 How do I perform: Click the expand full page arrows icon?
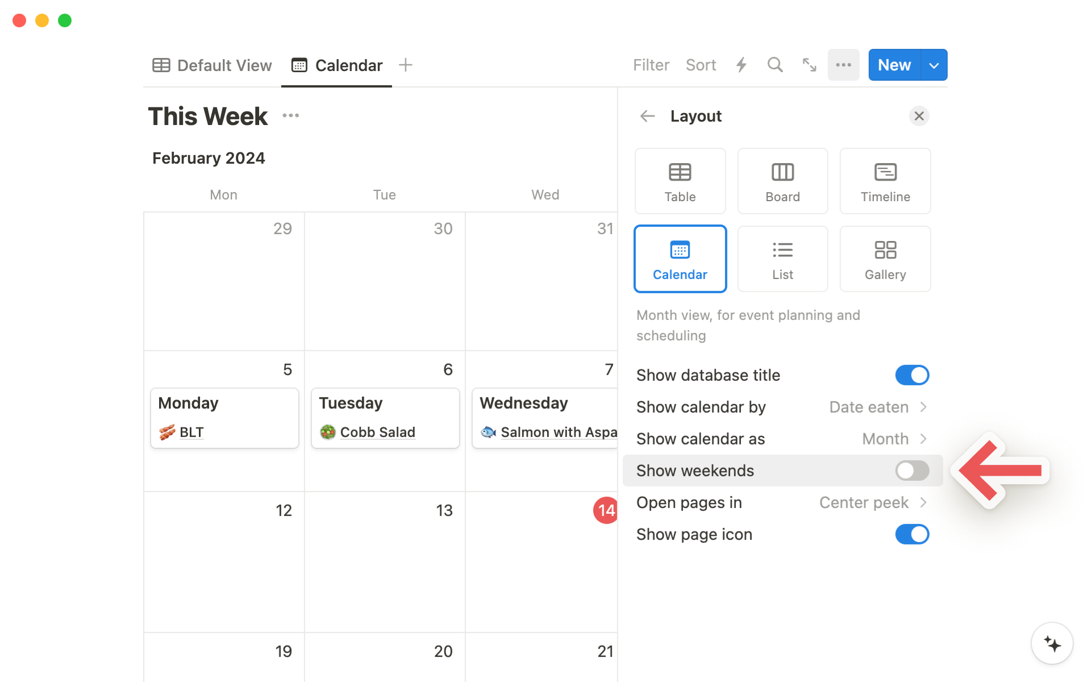(x=809, y=65)
